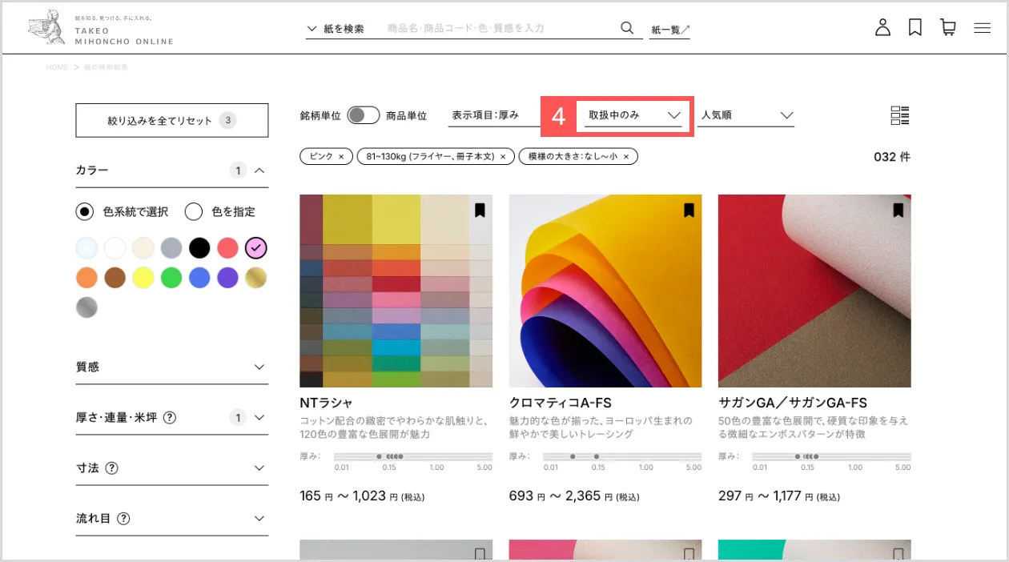Viewport: 1009px width, 562px height.
Task: Expand the 質感 filter section
Action: 171,367
